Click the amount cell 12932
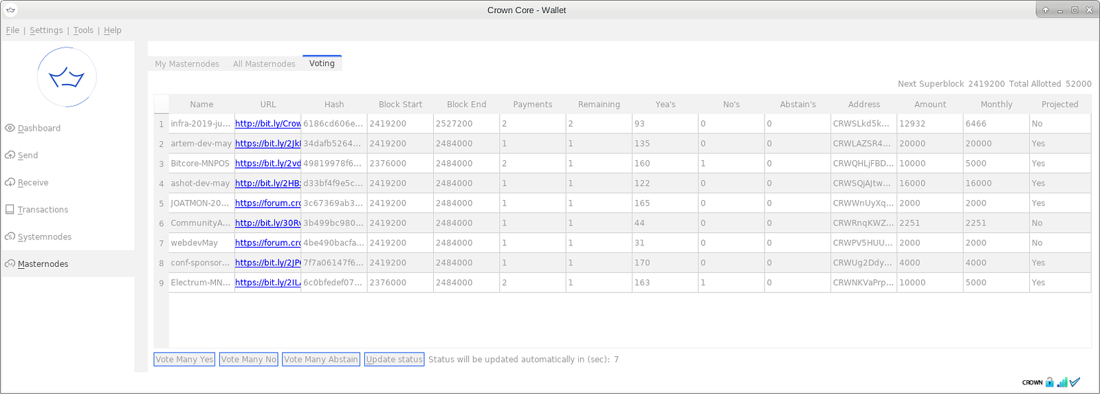 tap(930, 124)
